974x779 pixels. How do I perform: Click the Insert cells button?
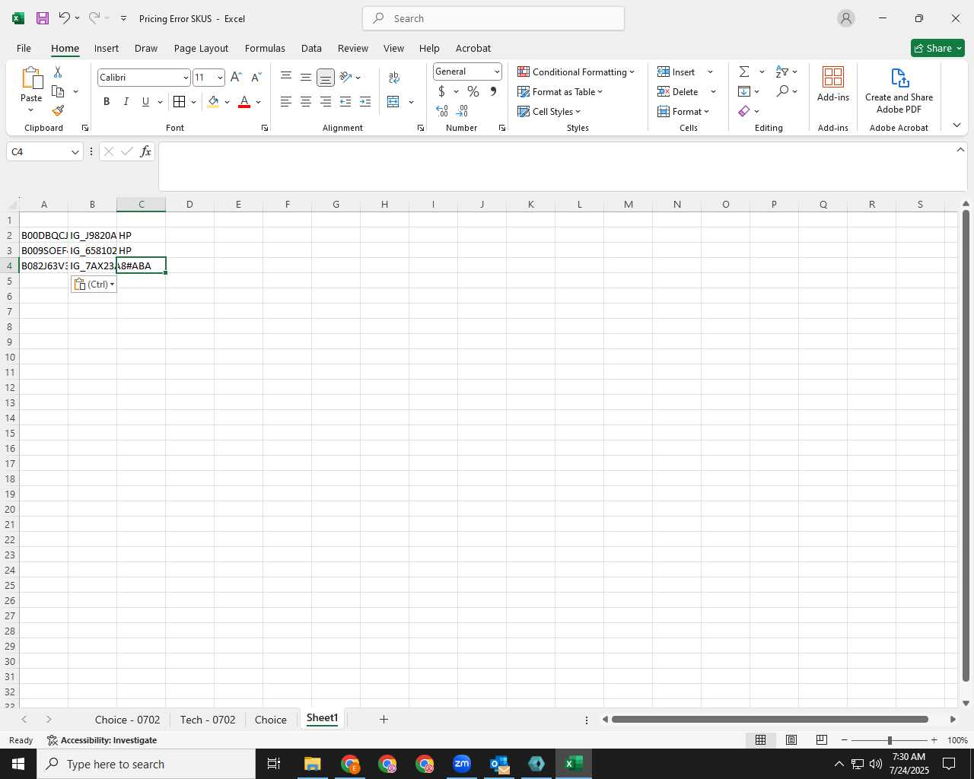tap(676, 72)
